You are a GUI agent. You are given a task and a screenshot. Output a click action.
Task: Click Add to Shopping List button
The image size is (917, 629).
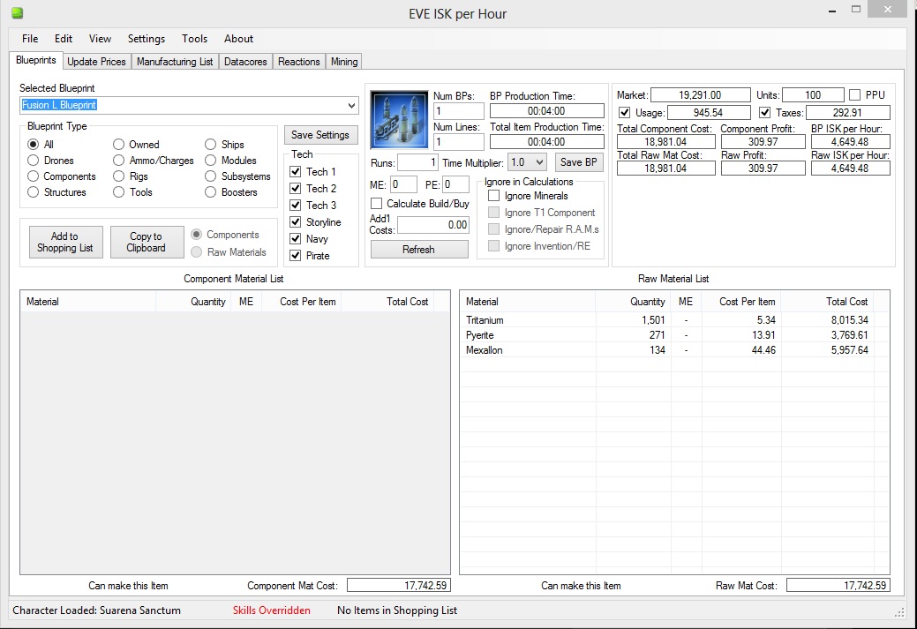65,242
